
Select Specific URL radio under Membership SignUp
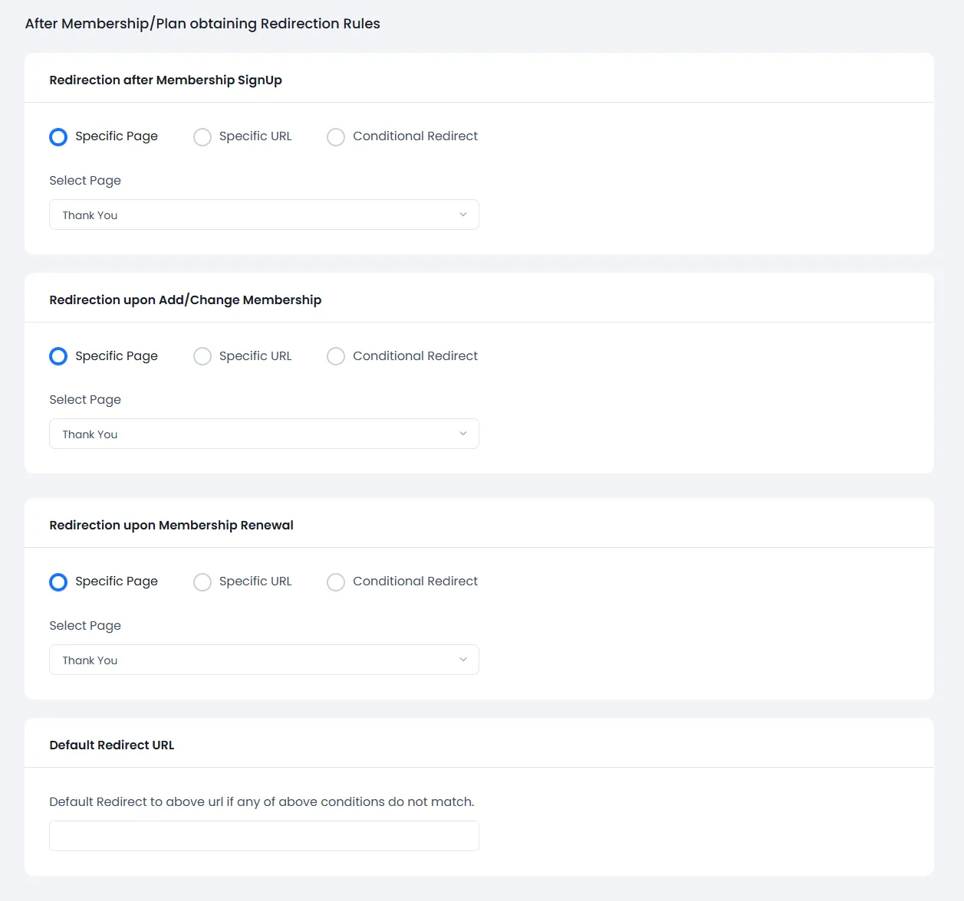[x=202, y=136]
